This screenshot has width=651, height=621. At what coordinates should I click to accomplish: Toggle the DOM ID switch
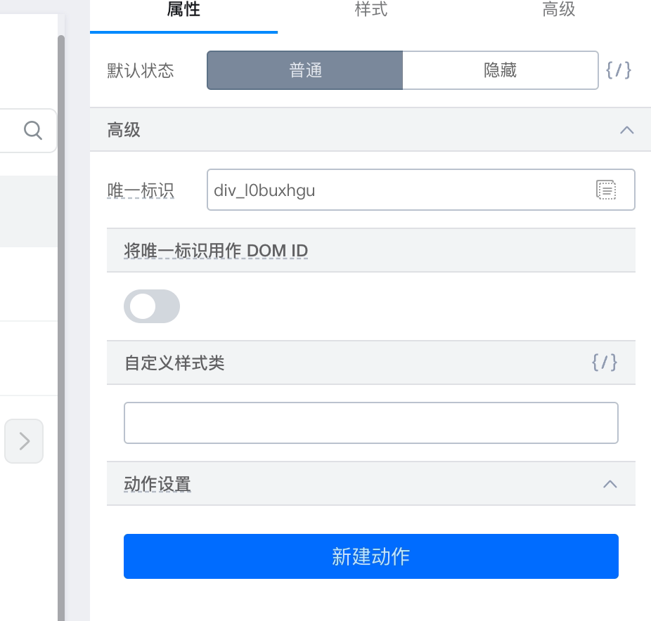pyautogui.click(x=152, y=306)
